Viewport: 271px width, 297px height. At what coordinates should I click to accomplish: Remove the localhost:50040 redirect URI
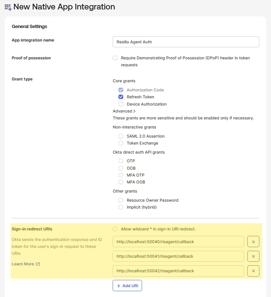(x=253, y=242)
